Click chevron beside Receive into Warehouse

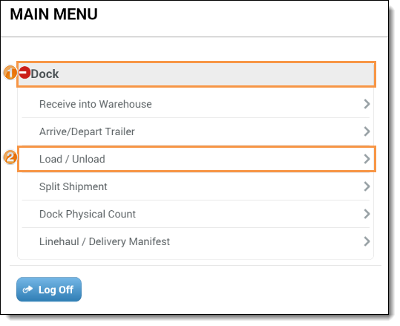[x=367, y=104]
